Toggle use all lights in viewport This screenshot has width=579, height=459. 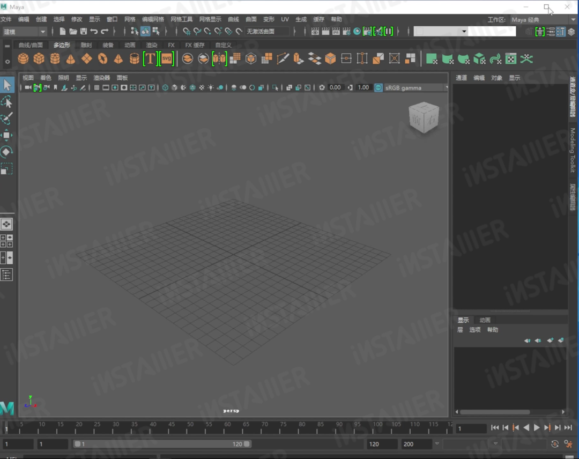(x=211, y=87)
